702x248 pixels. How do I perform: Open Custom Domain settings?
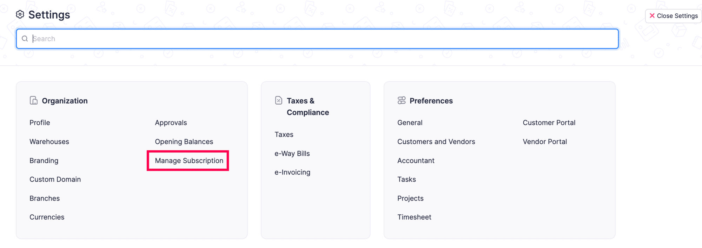point(55,179)
